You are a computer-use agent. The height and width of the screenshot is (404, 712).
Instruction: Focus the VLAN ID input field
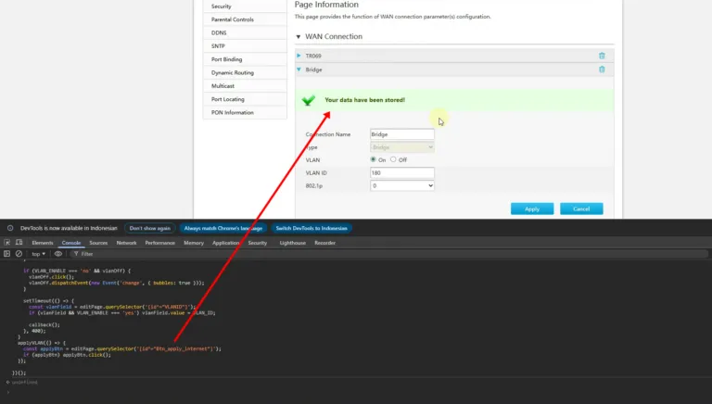[401, 173]
